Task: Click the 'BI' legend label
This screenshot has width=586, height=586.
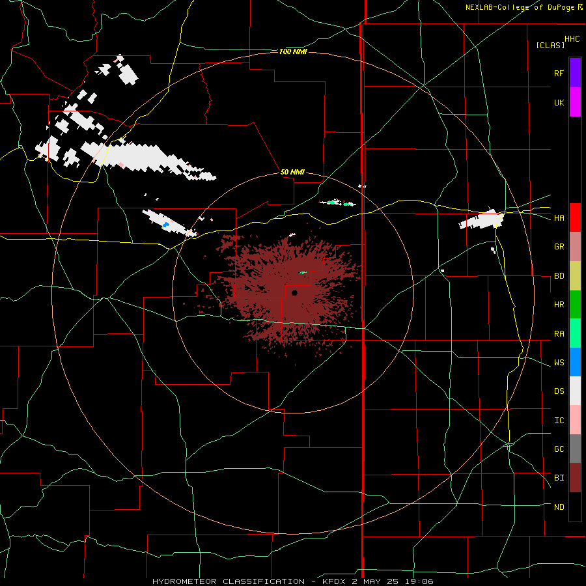Action: click(x=559, y=478)
